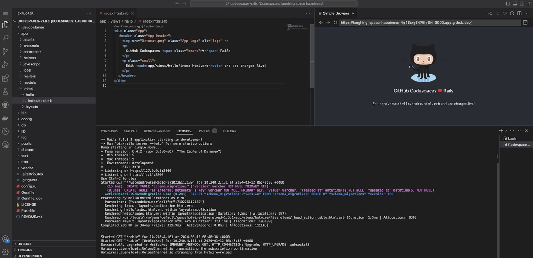Expand the OUTLINE section
Image resolution: width=533 pixels, height=258 pixels.
pyautogui.click(x=54, y=244)
